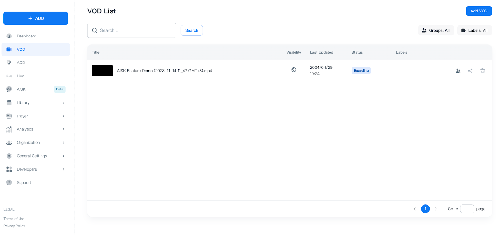Select the VOD menu item
This screenshot has width=496, height=235.
click(x=21, y=50)
